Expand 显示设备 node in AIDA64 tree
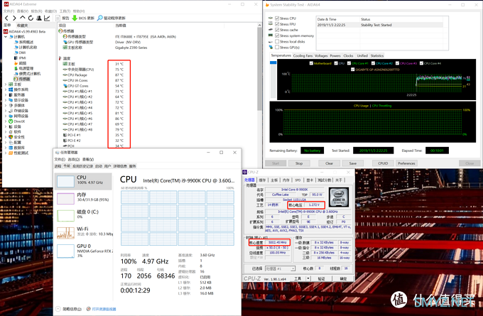Screen dimensions: 483x316 click(x=6, y=100)
